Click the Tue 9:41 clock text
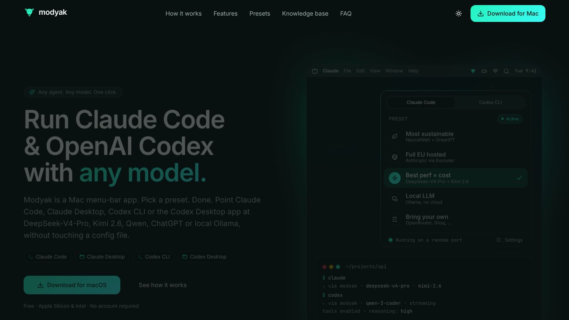569x320 pixels. [525, 71]
